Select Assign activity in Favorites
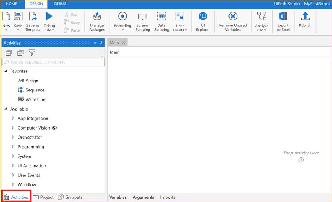Image resolution: width=332 pixels, height=202 pixels. point(28,81)
